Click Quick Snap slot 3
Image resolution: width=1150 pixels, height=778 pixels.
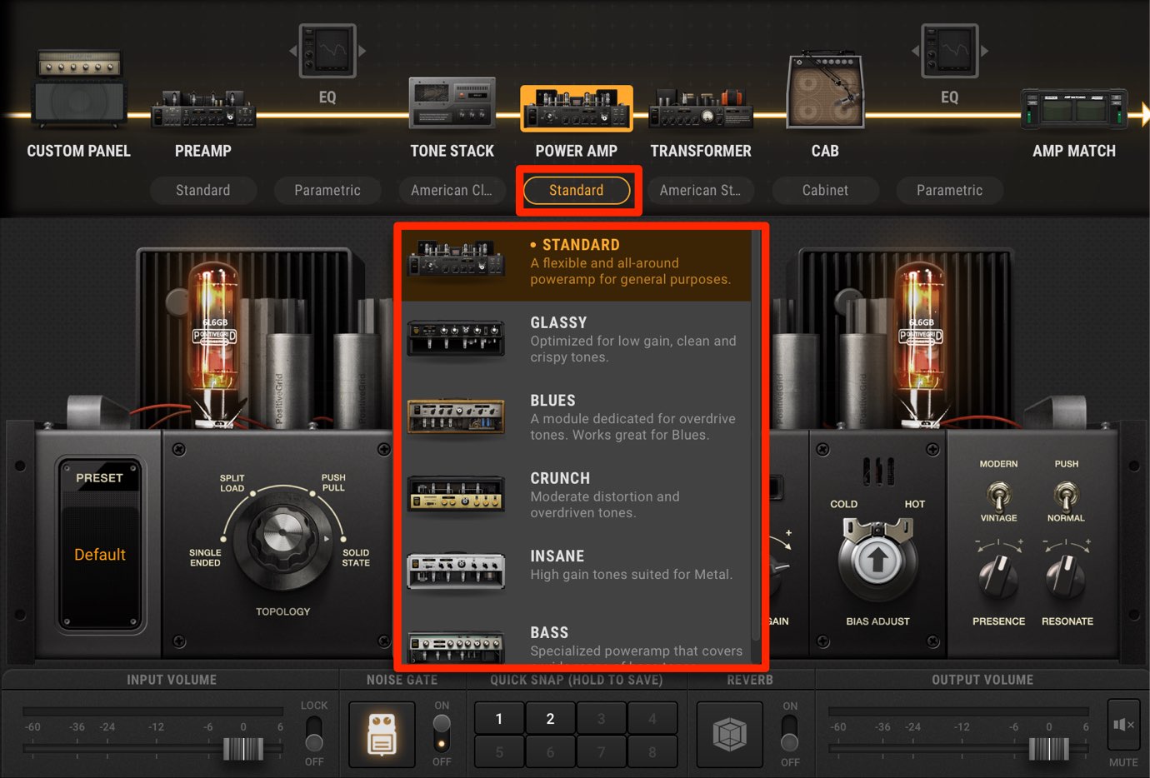coord(601,718)
